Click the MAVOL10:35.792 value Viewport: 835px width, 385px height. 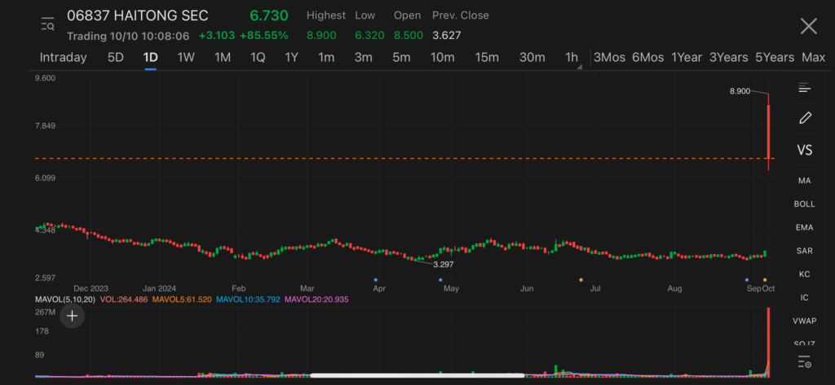click(248, 300)
